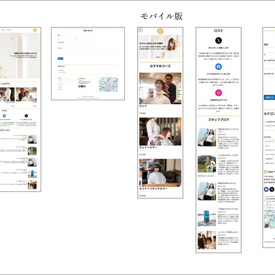Click the stylist-and-customer photo in the desktop mockup

click(26, 95)
